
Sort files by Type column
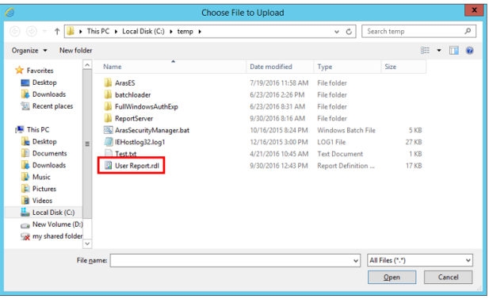pyautogui.click(x=348, y=67)
